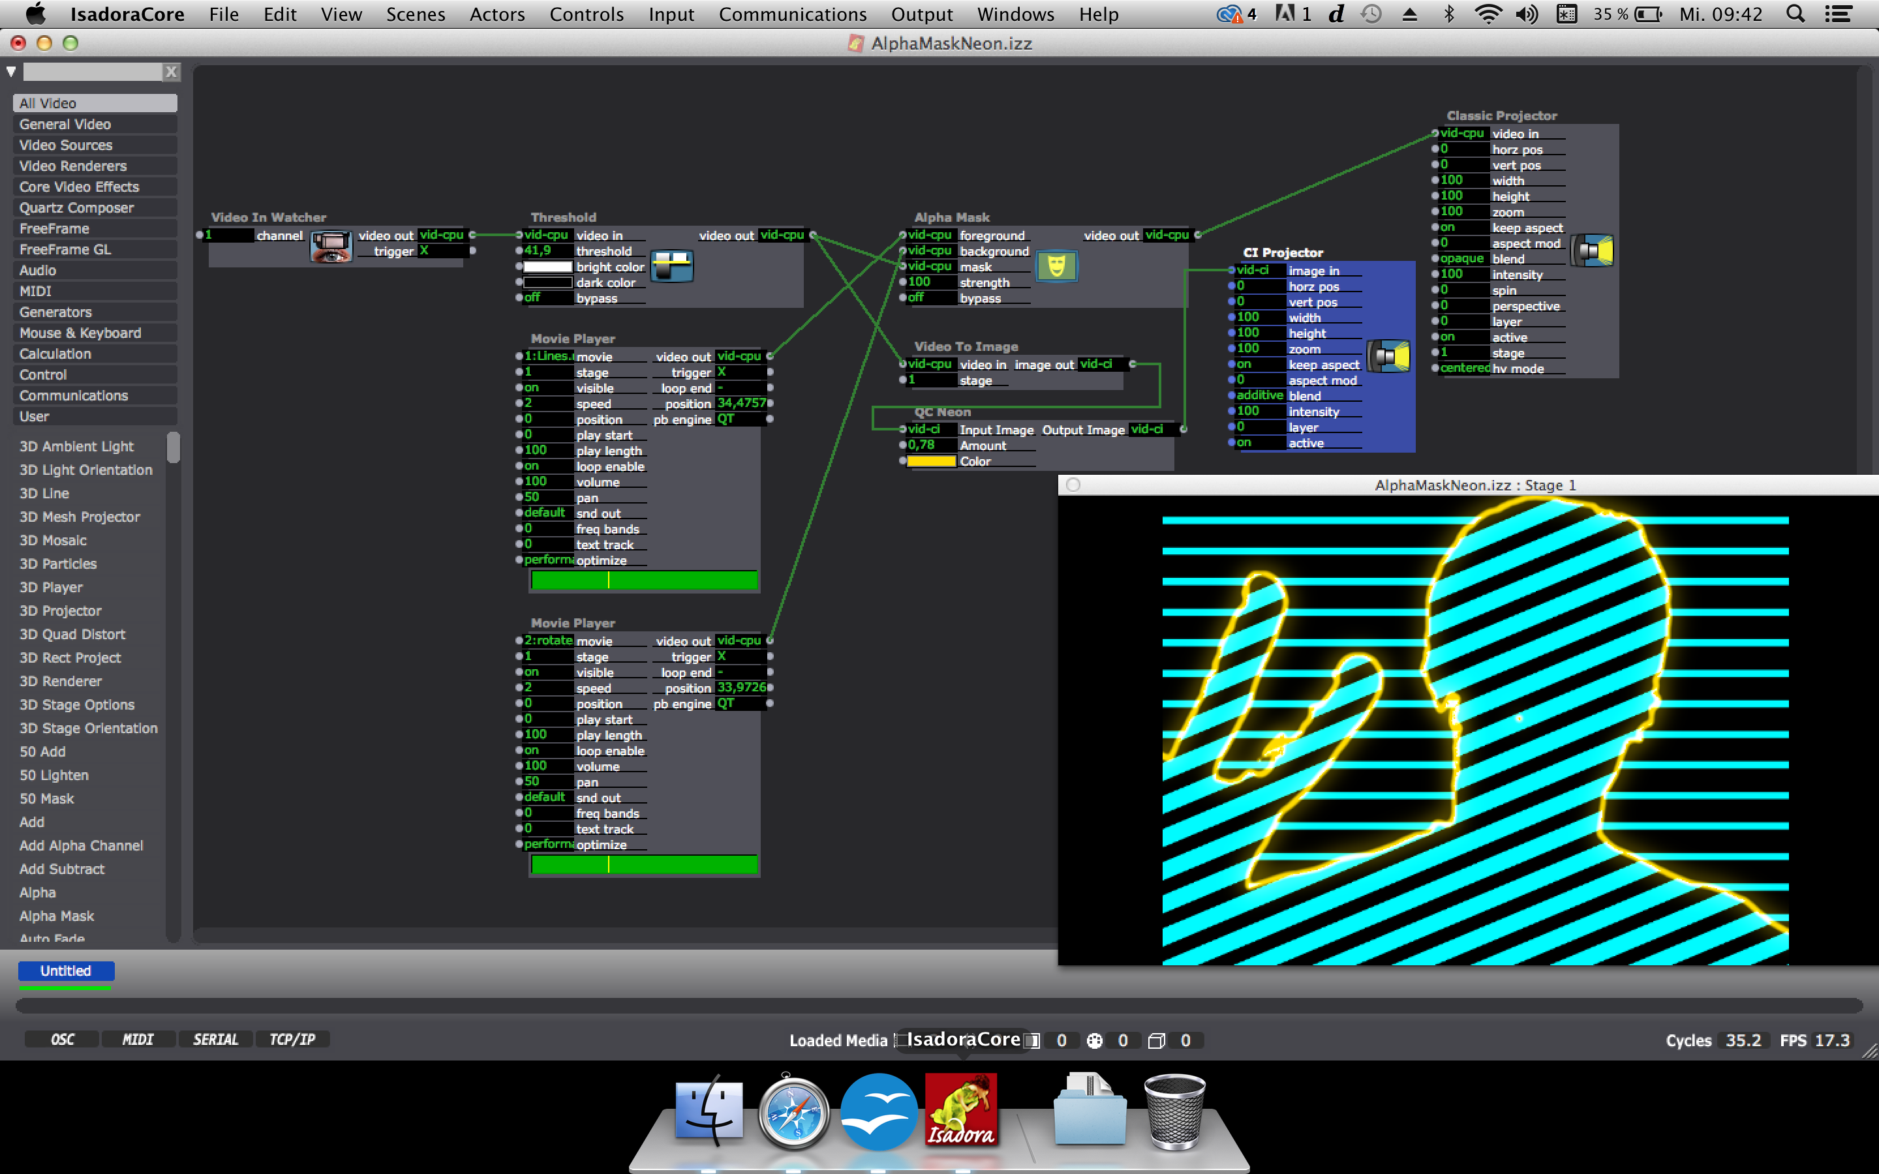Open the Output menu
Viewport: 1879px width, 1174px height.
[x=922, y=14]
